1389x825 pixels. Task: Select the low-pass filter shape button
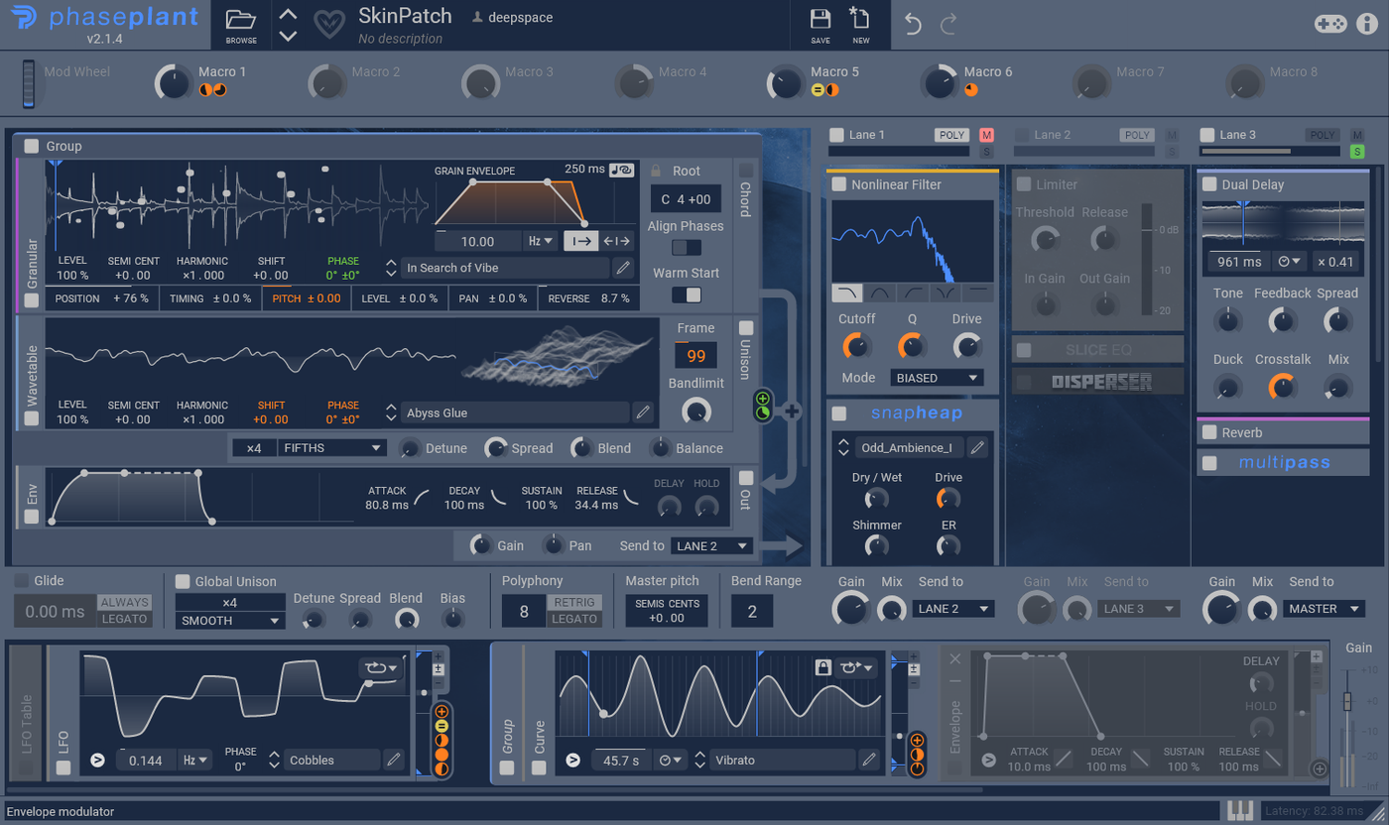(x=847, y=293)
